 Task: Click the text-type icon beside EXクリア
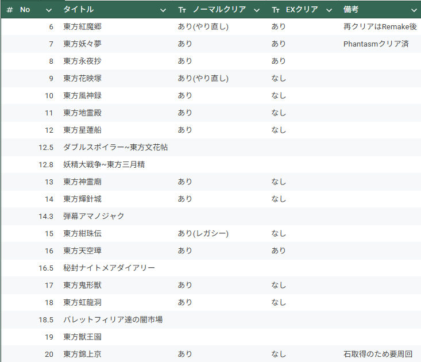276,10
